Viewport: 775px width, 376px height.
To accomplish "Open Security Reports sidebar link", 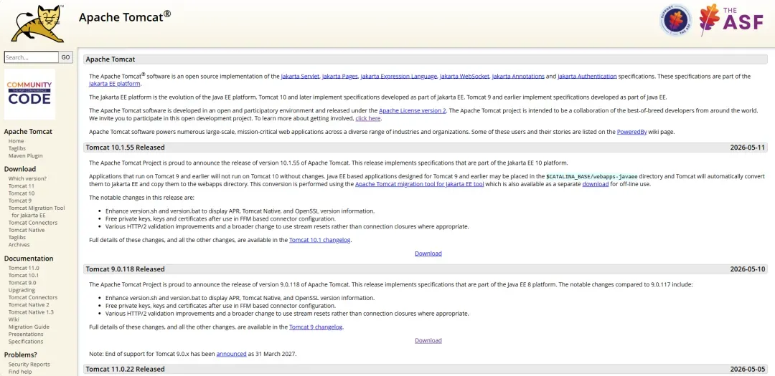I will tap(29, 364).
